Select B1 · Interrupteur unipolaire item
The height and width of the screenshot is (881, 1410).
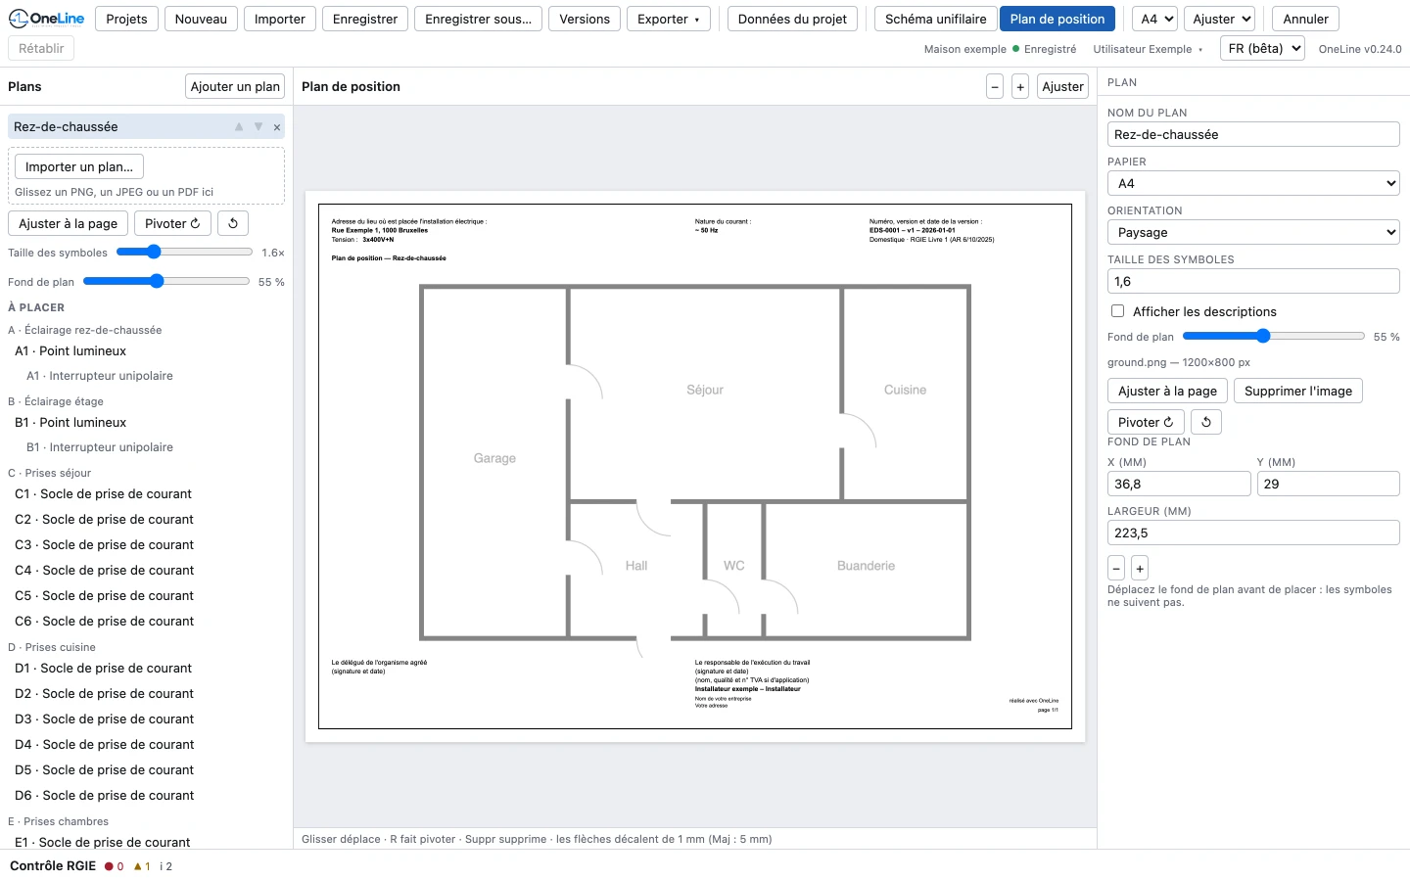click(x=147, y=447)
